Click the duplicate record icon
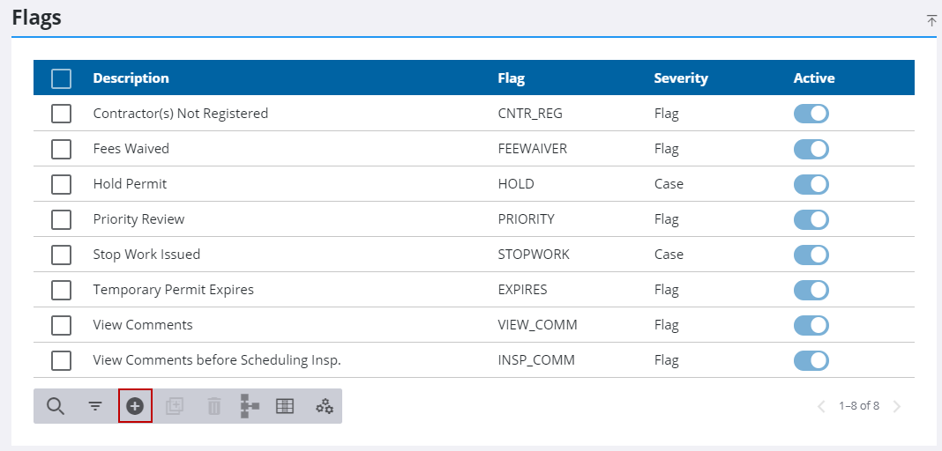 click(x=175, y=406)
